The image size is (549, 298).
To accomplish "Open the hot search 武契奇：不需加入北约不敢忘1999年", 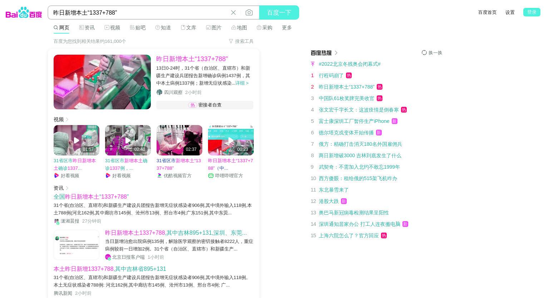I will coord(359,167).
